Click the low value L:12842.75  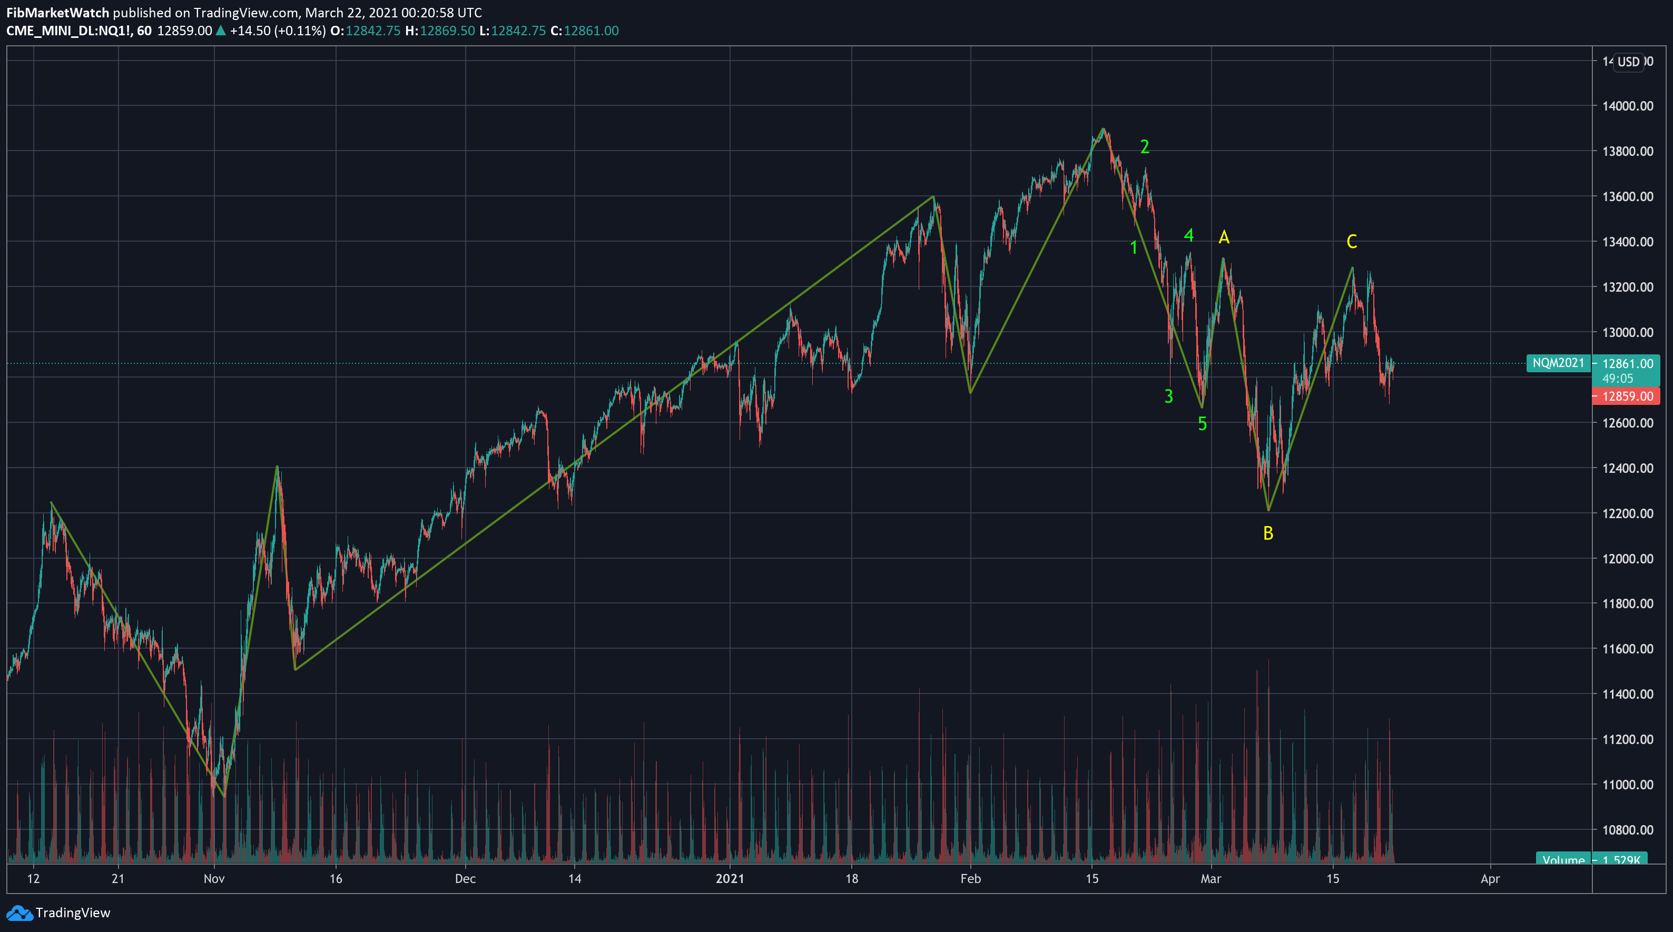[513, 31]
